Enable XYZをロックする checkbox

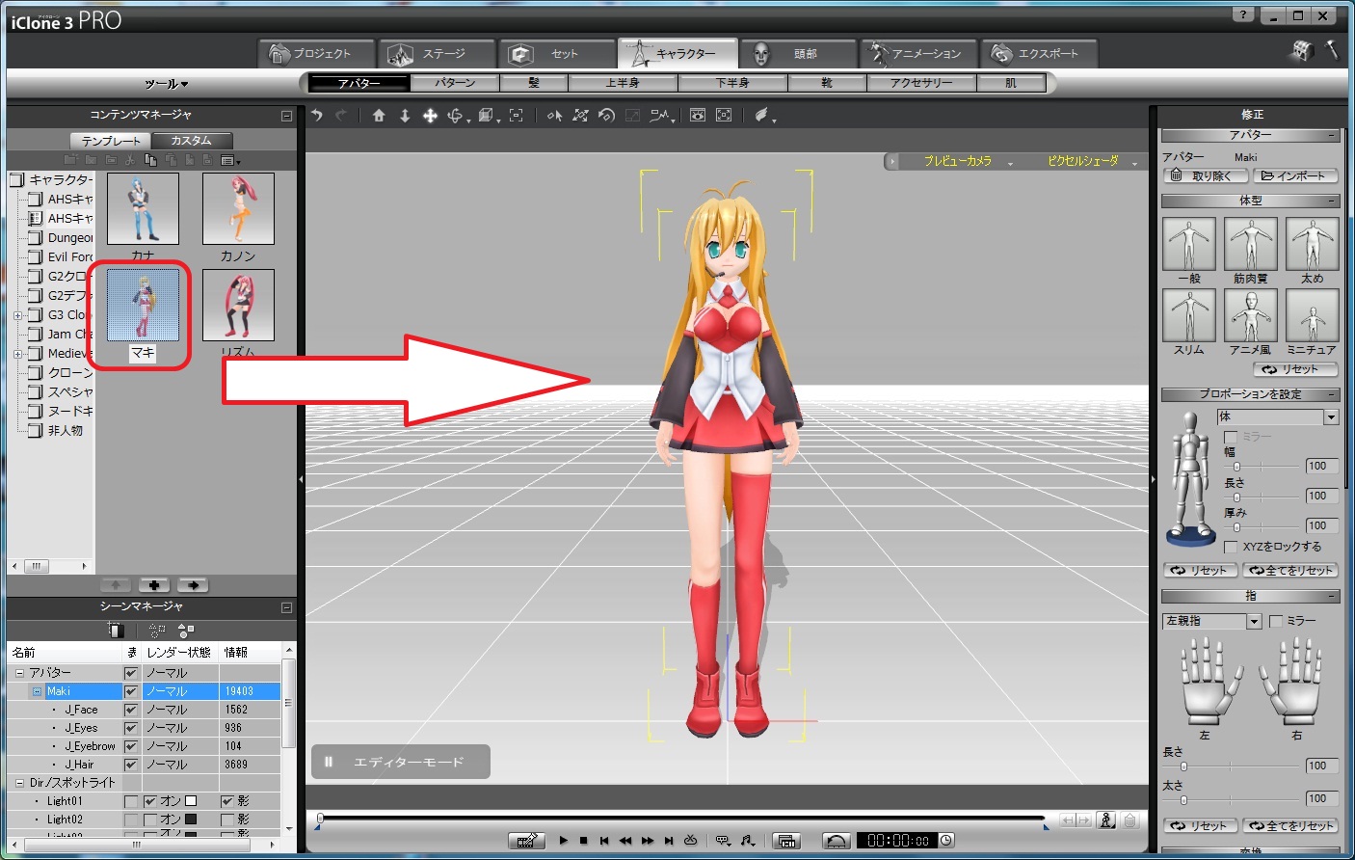pos(1231,547)
